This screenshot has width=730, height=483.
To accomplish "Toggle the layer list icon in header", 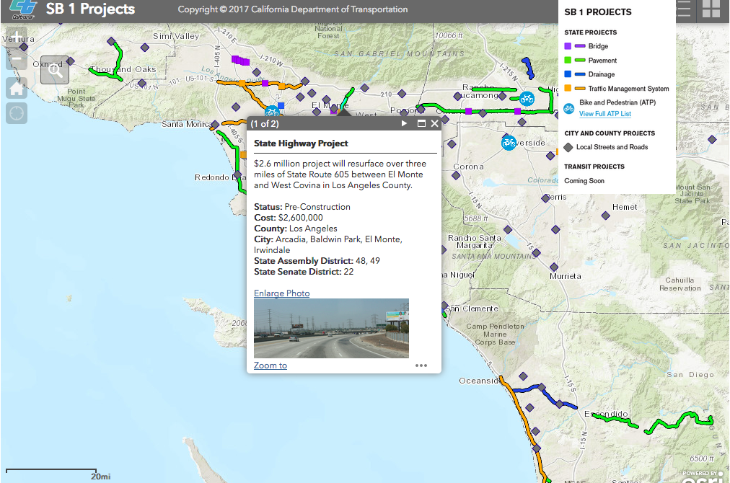I will pyautogui.click(x=683, y=9).
